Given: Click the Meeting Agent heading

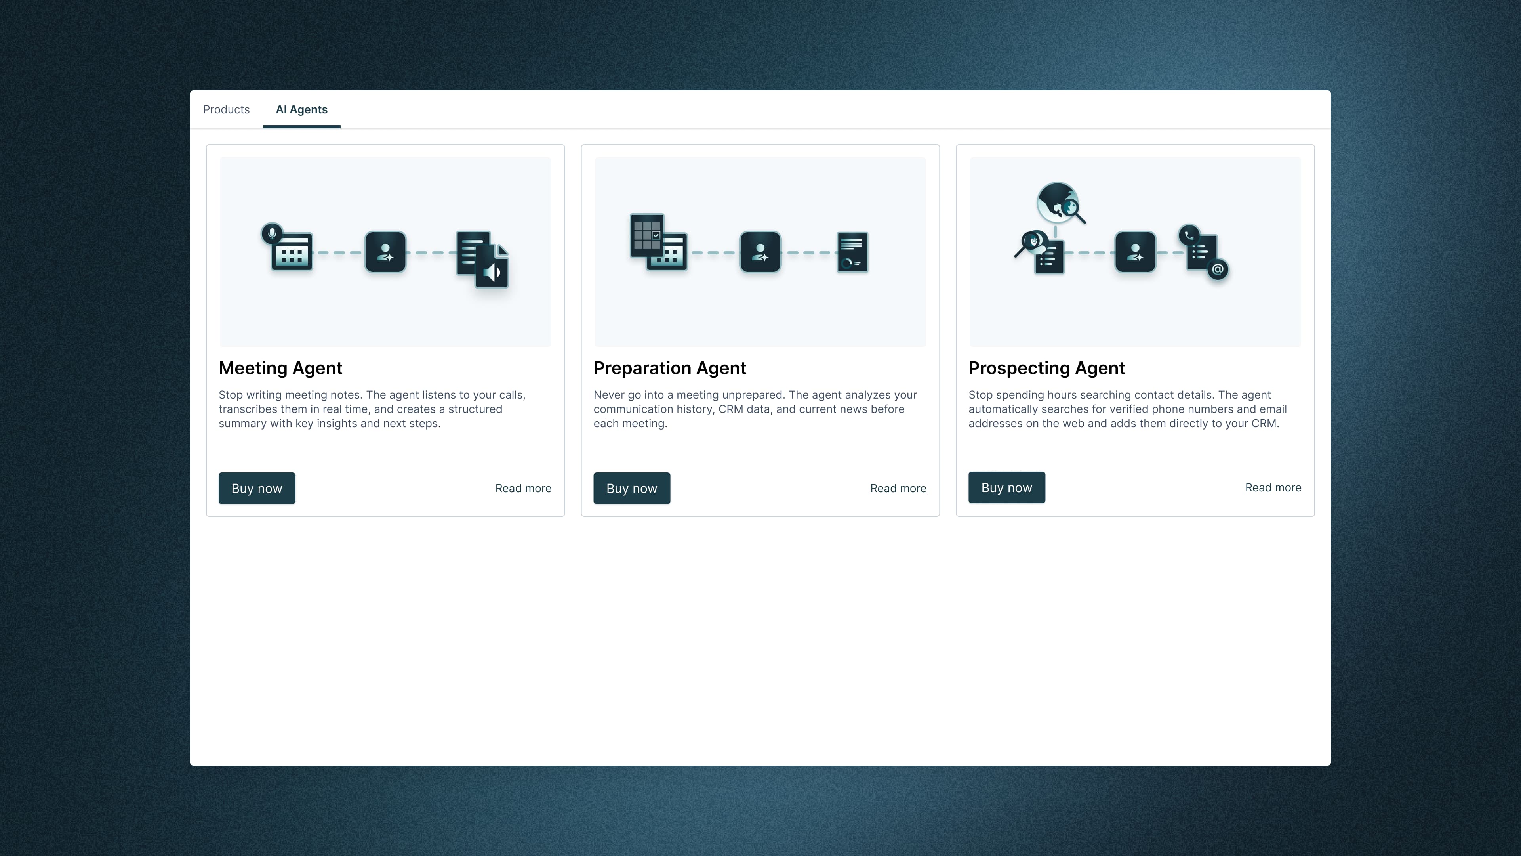Looking at the screenshot, I should (x=280, y=368).
